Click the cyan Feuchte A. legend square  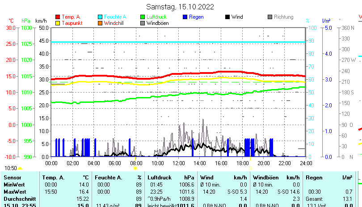click(101, 17)
